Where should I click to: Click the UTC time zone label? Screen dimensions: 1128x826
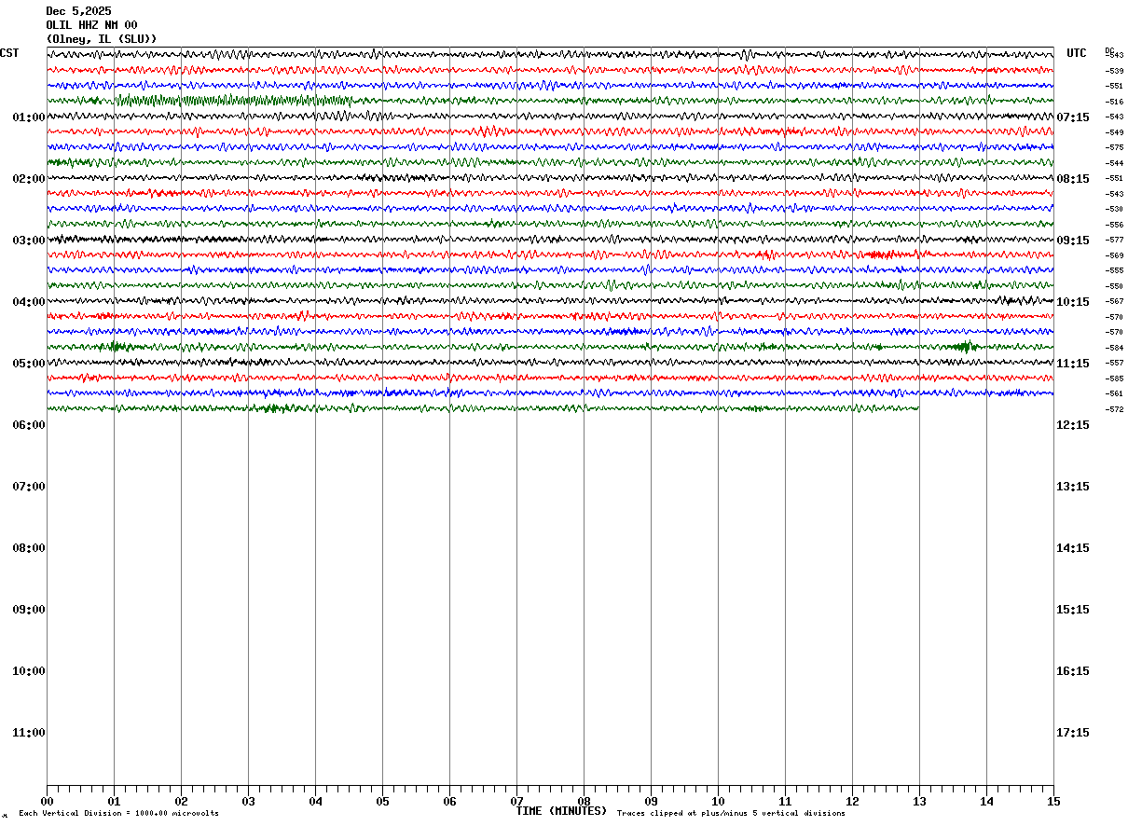[x=1077, y=53]
